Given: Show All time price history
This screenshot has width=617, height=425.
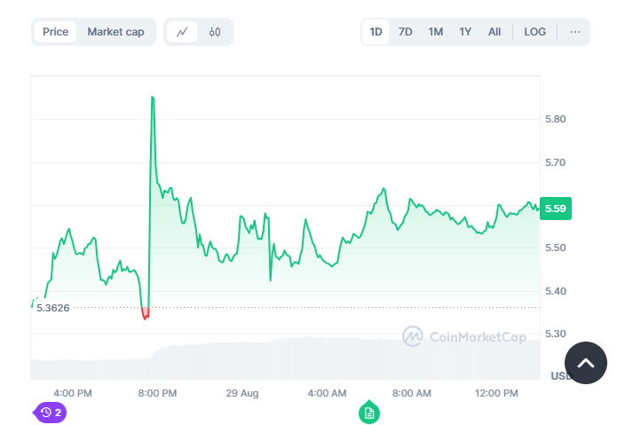Looking at the screenshot, I should 494,32.
